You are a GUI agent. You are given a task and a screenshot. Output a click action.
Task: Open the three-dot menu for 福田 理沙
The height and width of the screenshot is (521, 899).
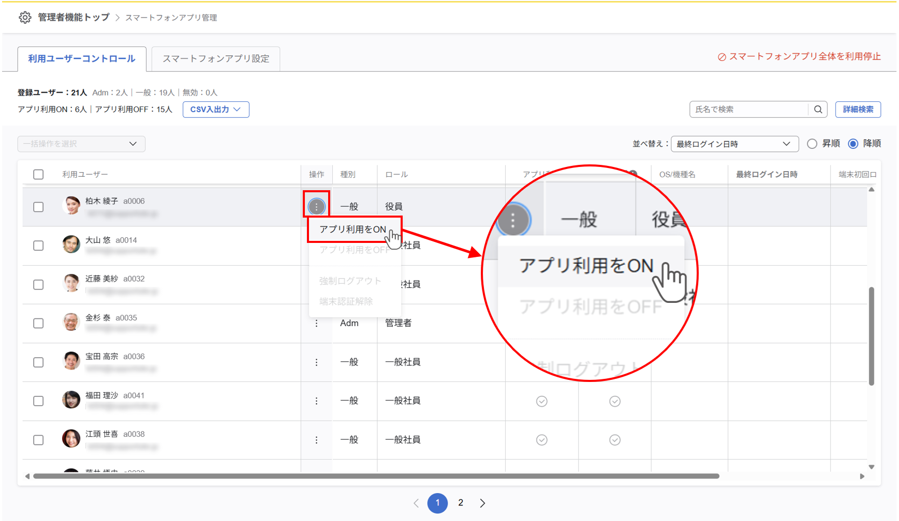coord(316,401)
